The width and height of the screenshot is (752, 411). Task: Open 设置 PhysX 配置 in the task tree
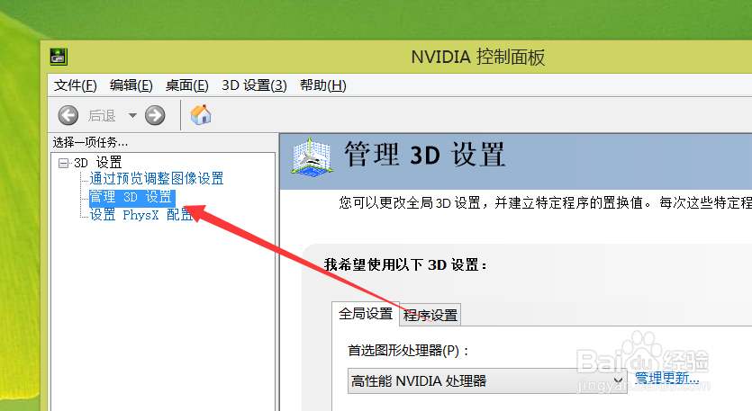(141, 215)
